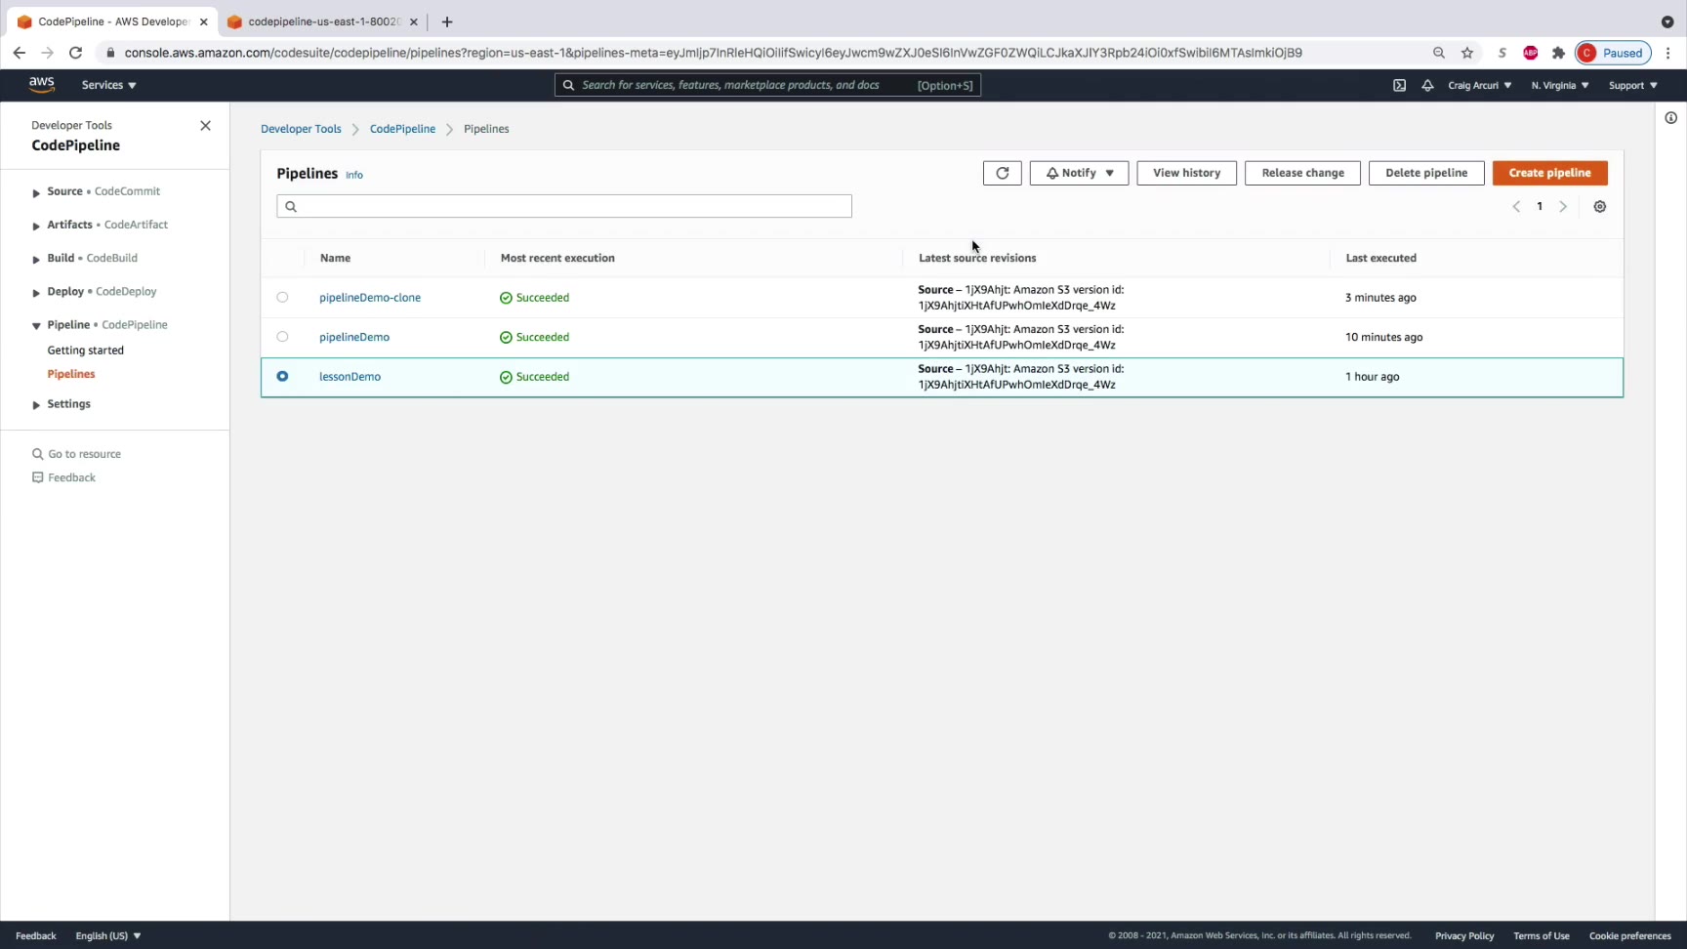Click the Delete pipeline button

point(1426,173)
